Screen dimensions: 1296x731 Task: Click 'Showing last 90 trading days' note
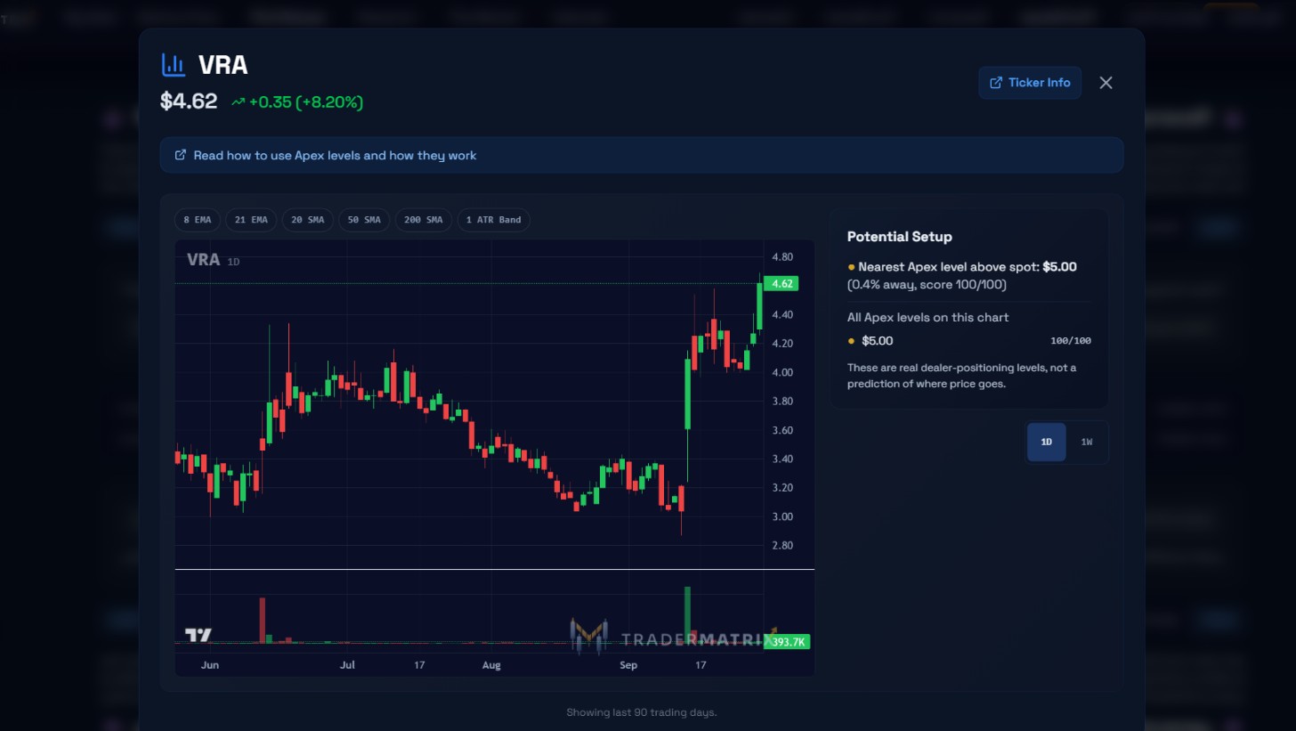(x=641, y=712)
